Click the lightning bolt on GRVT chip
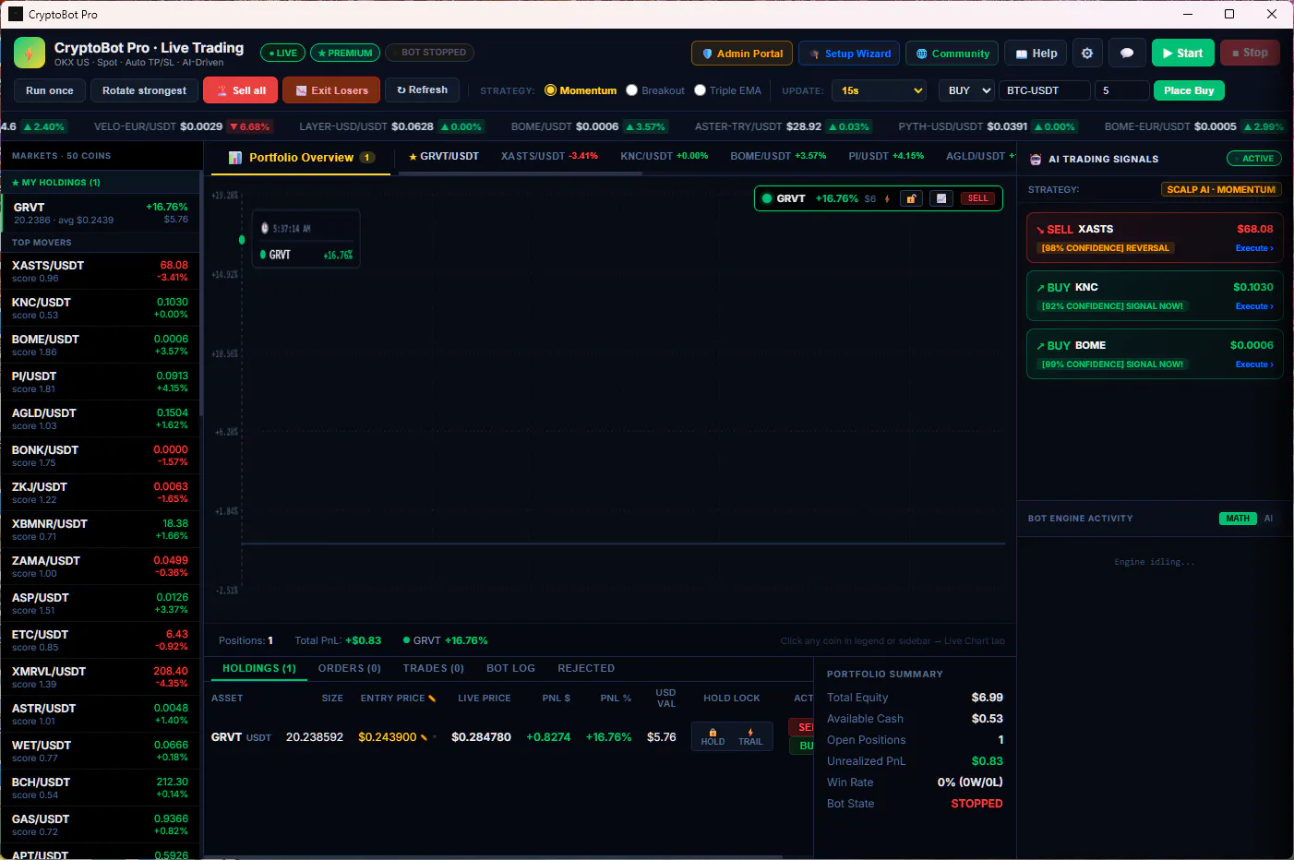 (x=887, y=198)
